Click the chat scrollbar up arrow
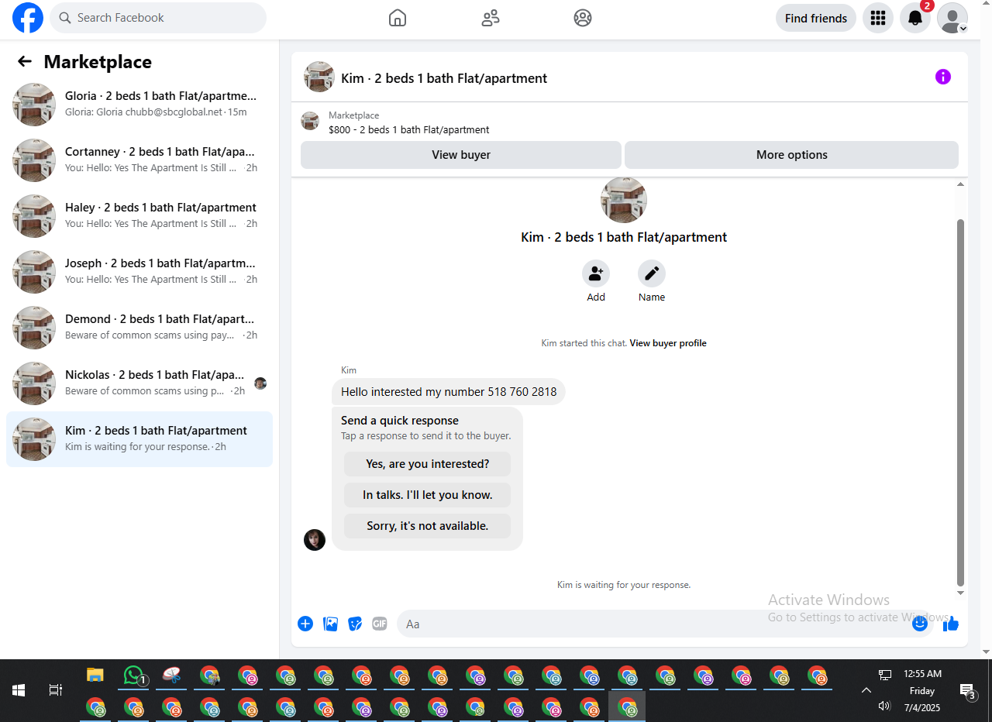This screenshot has height=722, width=992. (961, 184)
